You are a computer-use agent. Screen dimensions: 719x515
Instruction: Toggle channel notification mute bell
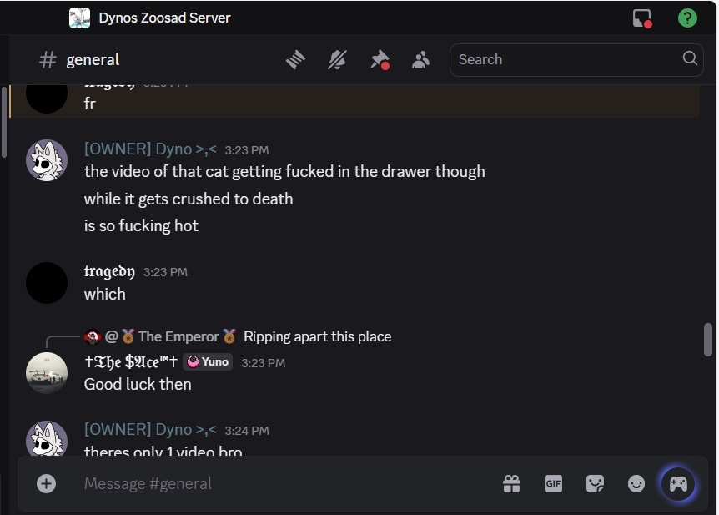[x=338, y=59]
